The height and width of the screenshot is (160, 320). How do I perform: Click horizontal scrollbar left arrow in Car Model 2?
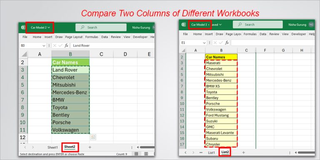pyautogui.click(x=138, y=147)
